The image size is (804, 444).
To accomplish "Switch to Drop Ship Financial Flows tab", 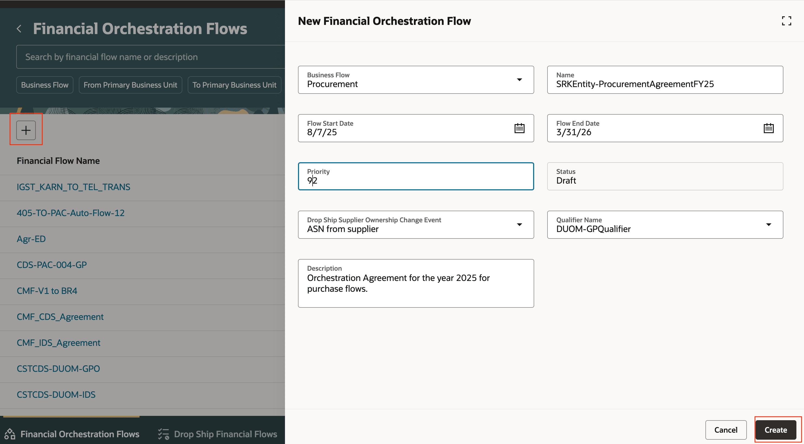I will tap(225, 434).
